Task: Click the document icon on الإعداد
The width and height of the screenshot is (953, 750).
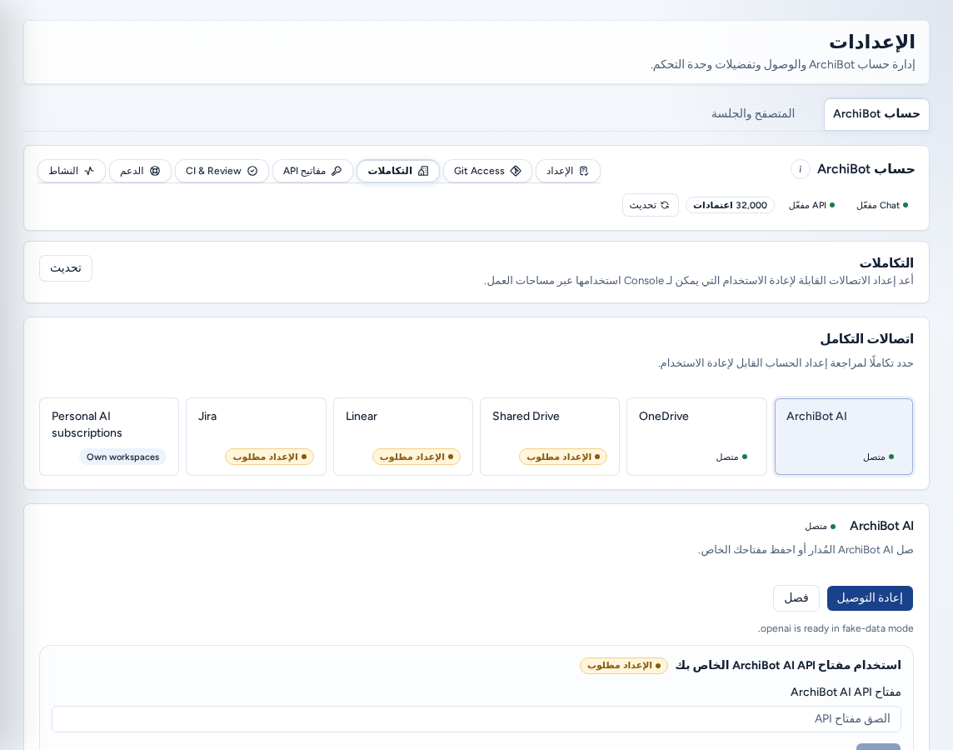Action: pyautogui.click(x=584, y=171)
